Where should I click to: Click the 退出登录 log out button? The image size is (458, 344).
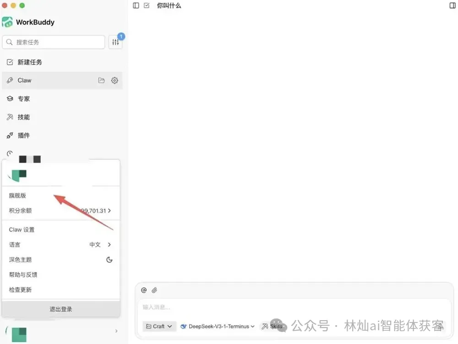(x=61, y=309)
